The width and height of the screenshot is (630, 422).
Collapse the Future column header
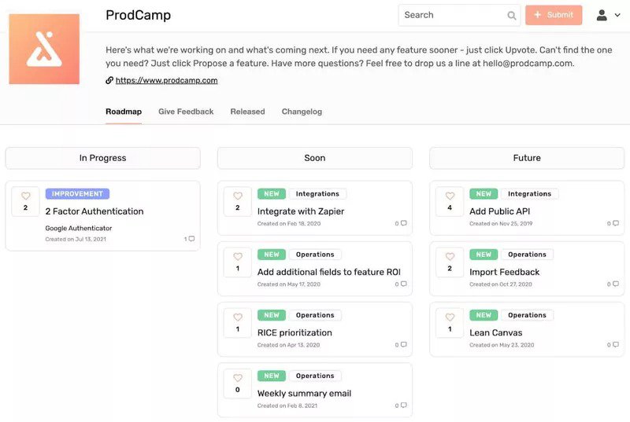(527, 158)
